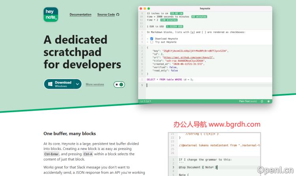This screenshot has width=296, height=176.
Task: Open the Documentation page
Action: pyautogui.click(x=81, y=15)
